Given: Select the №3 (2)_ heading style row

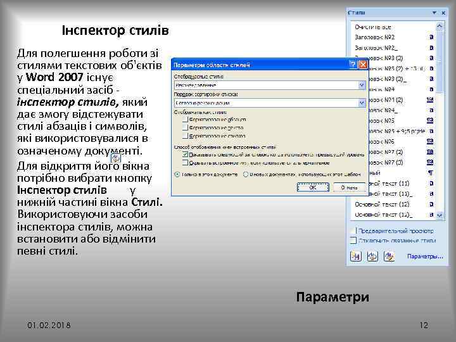Looking at the screenshot, I should (x=401, y=79).
